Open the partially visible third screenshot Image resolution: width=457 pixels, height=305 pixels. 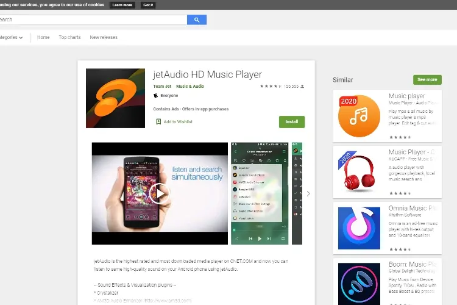click(x=297, y=193)
